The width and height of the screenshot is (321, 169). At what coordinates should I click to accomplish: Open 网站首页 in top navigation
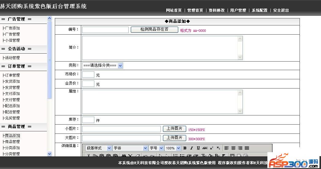(174, 10)
